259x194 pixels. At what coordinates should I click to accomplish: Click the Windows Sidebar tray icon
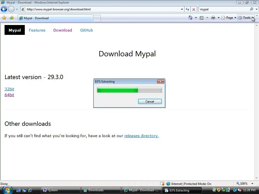(228, 190)
